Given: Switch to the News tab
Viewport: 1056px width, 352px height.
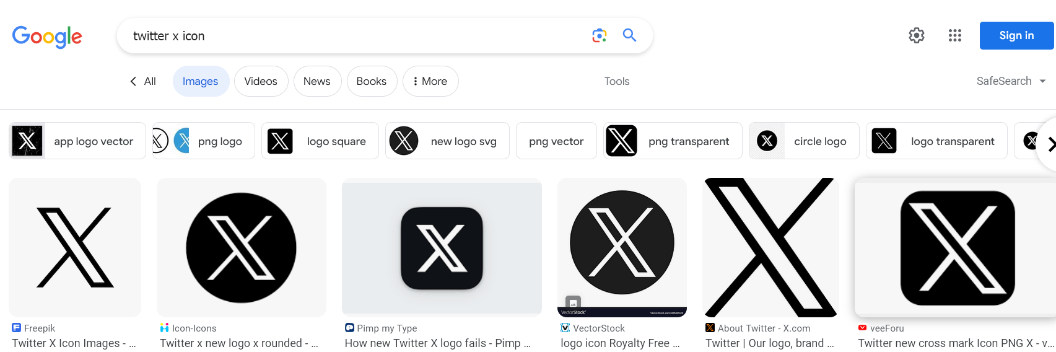Looking at the screenshot, I should [316, 81].
